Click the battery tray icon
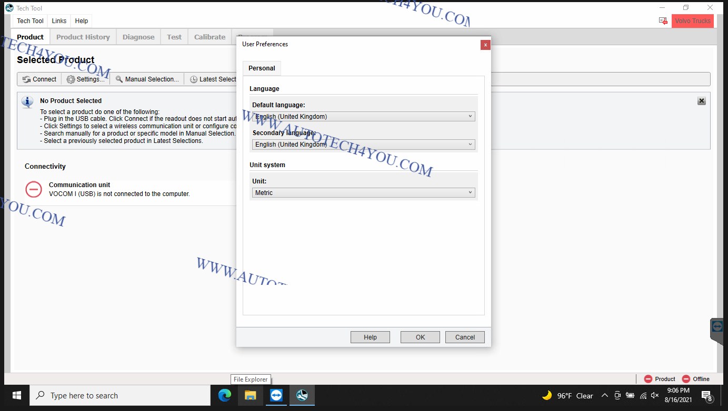The height and width of the screenshot is (411, 728). pyautogui.click(x=630, y=396)
